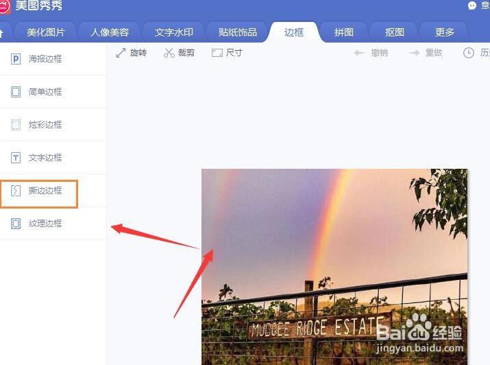Select the 撕边边框 torn edge frame icon
This screenshot has height=365, width=490.
16,191
